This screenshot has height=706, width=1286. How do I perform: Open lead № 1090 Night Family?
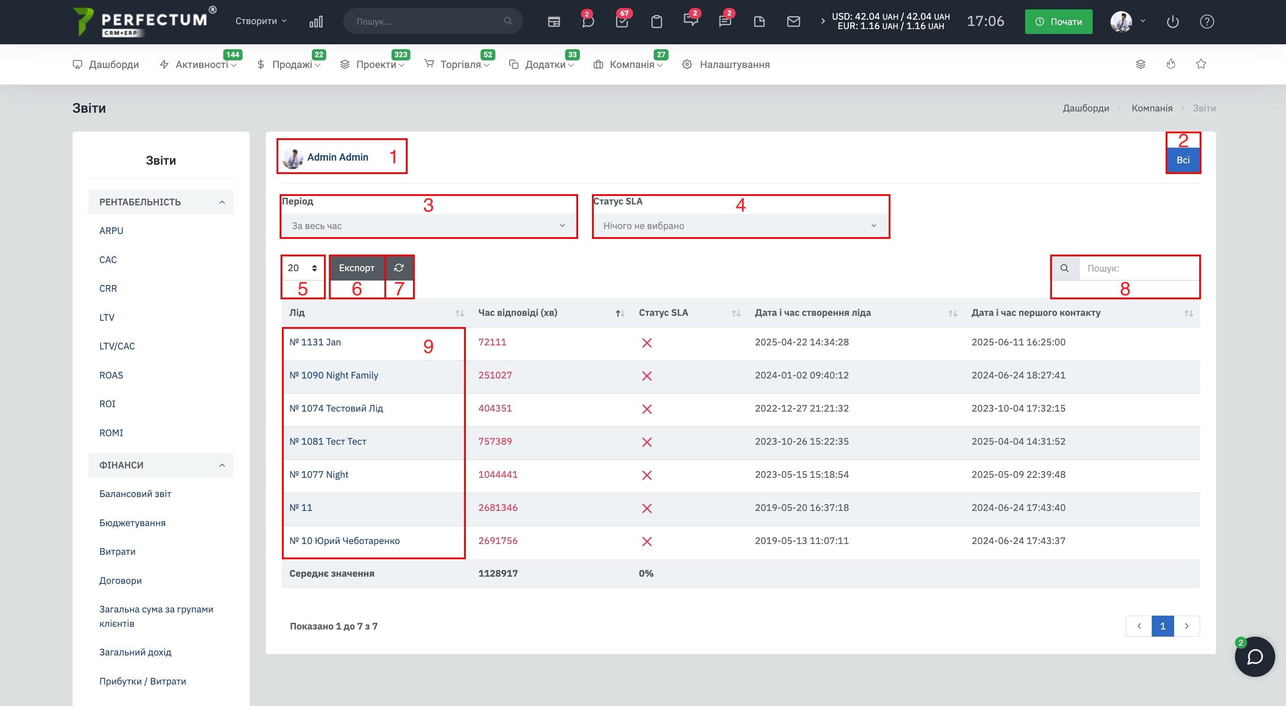[x=333, y=375]
